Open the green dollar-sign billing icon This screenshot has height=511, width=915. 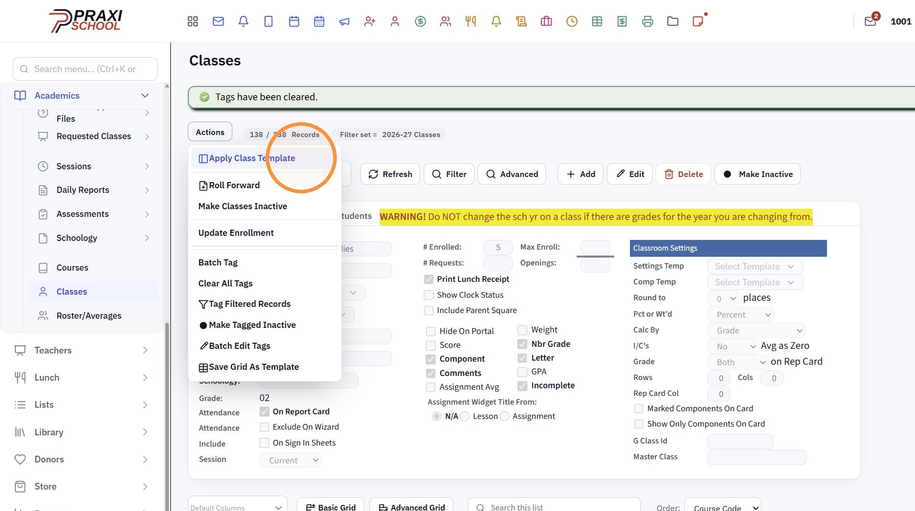[421, 21]
